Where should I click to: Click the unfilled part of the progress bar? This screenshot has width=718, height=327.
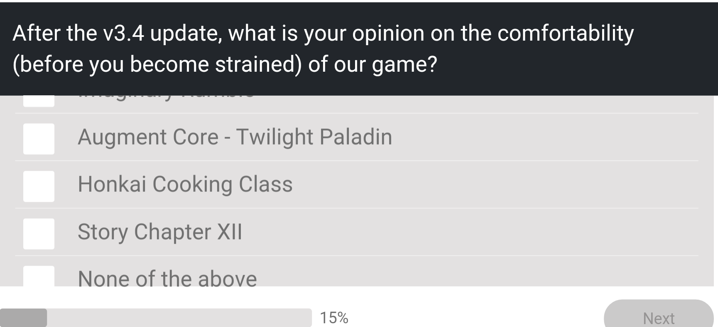[179, 317]
